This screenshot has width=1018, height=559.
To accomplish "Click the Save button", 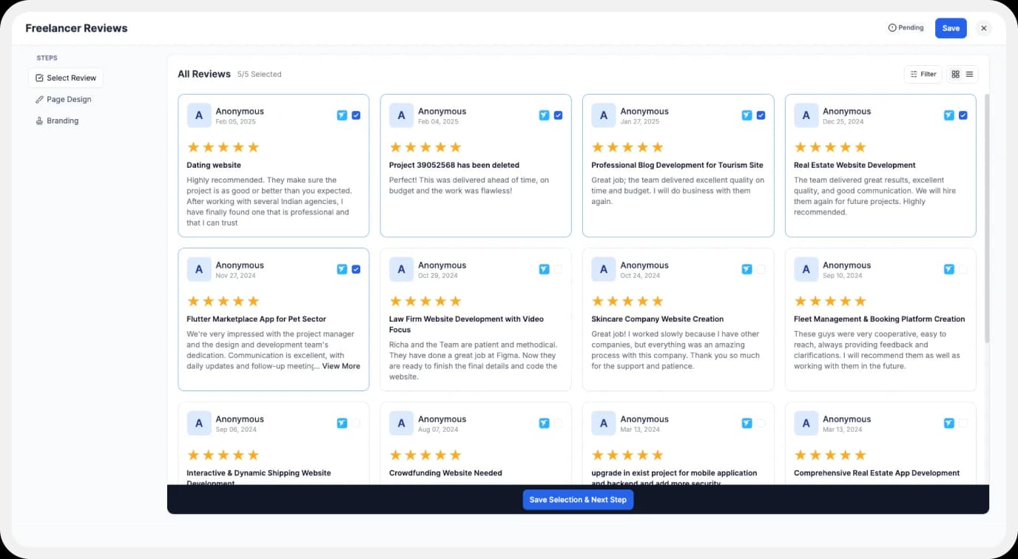I will [x=950, y=27].
